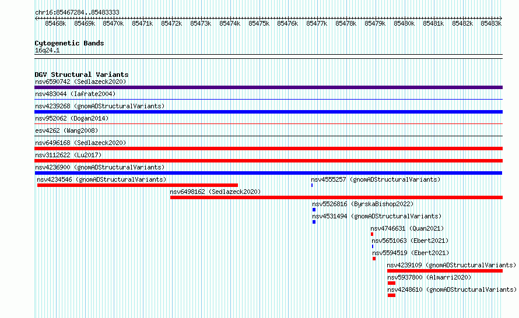Click the 85483k ruler position
The image size is (519, 318).
491,23
